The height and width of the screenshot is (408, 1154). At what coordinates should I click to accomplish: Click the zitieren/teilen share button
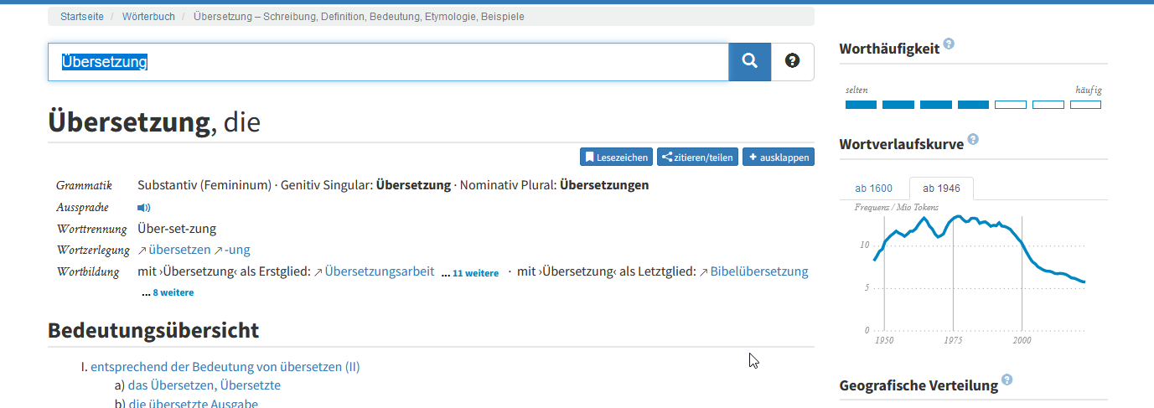coord(697,157)
